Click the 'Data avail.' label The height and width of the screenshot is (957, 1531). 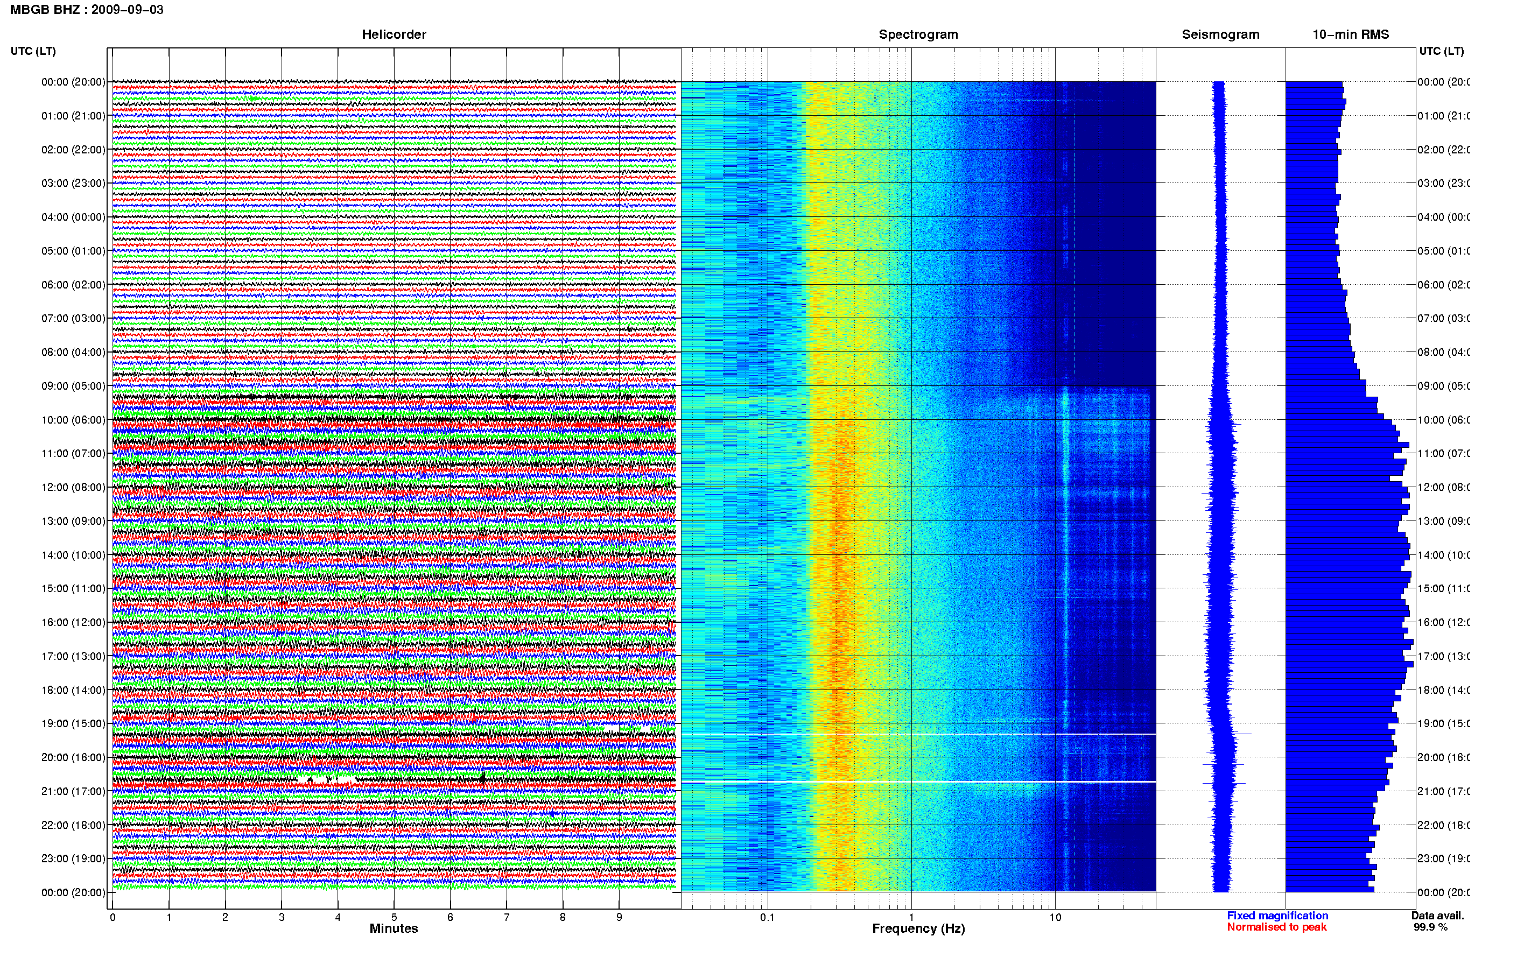1437,915
